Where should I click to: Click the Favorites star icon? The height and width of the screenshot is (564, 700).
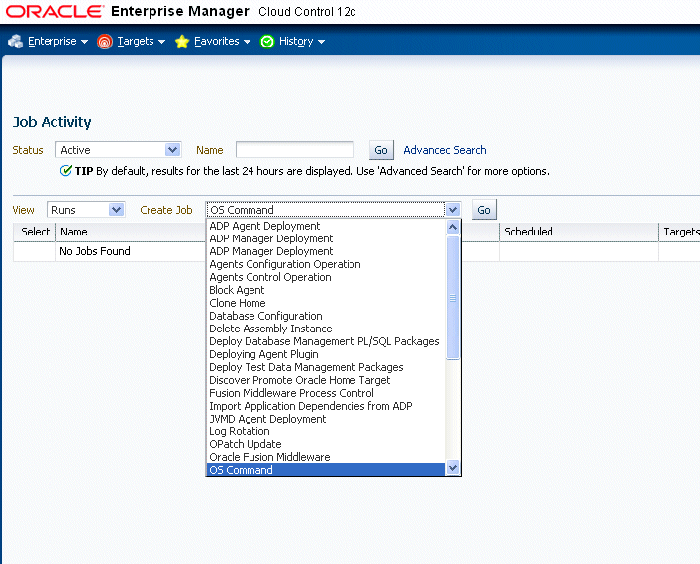click(182, 42)
